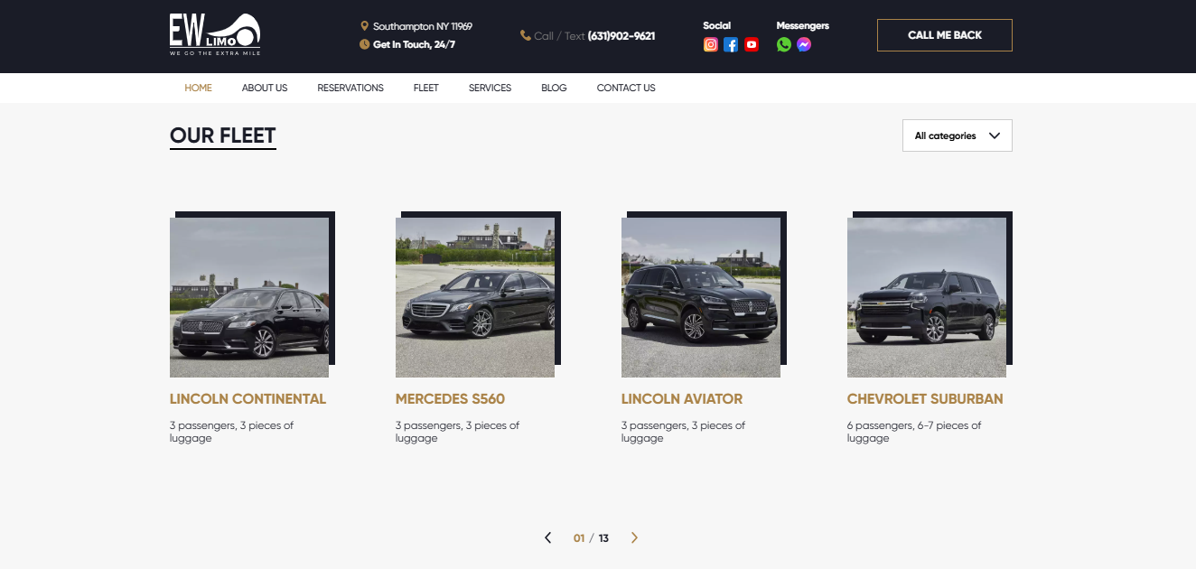Click the location pin icon
The width and height of the screenshot is (1196, 569).
364,26
